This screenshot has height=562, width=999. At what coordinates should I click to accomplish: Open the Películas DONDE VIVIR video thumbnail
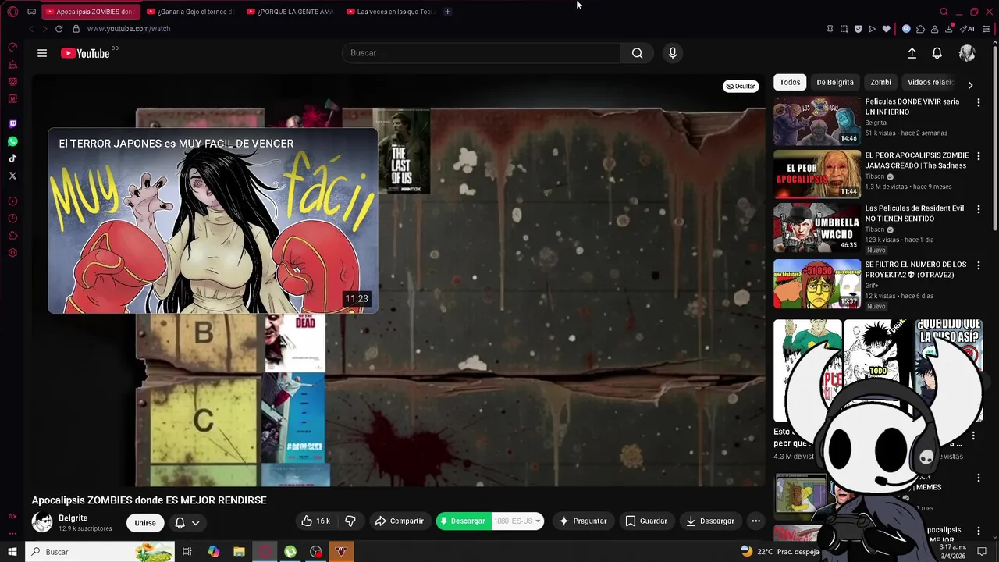click(x=816, y=121)
